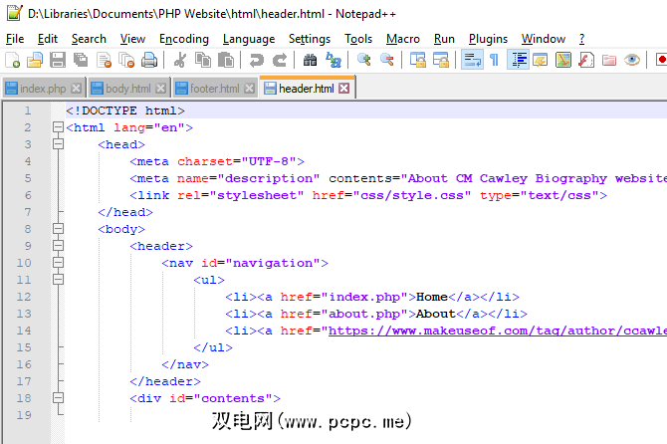Open the Language menu
This screenshot has width=667, height=444.
(249, 39)
